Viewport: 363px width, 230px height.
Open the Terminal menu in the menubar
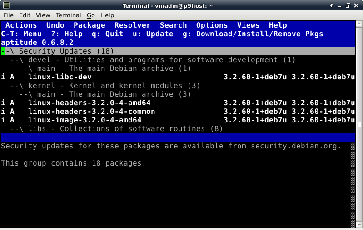[x=68, y=15]
